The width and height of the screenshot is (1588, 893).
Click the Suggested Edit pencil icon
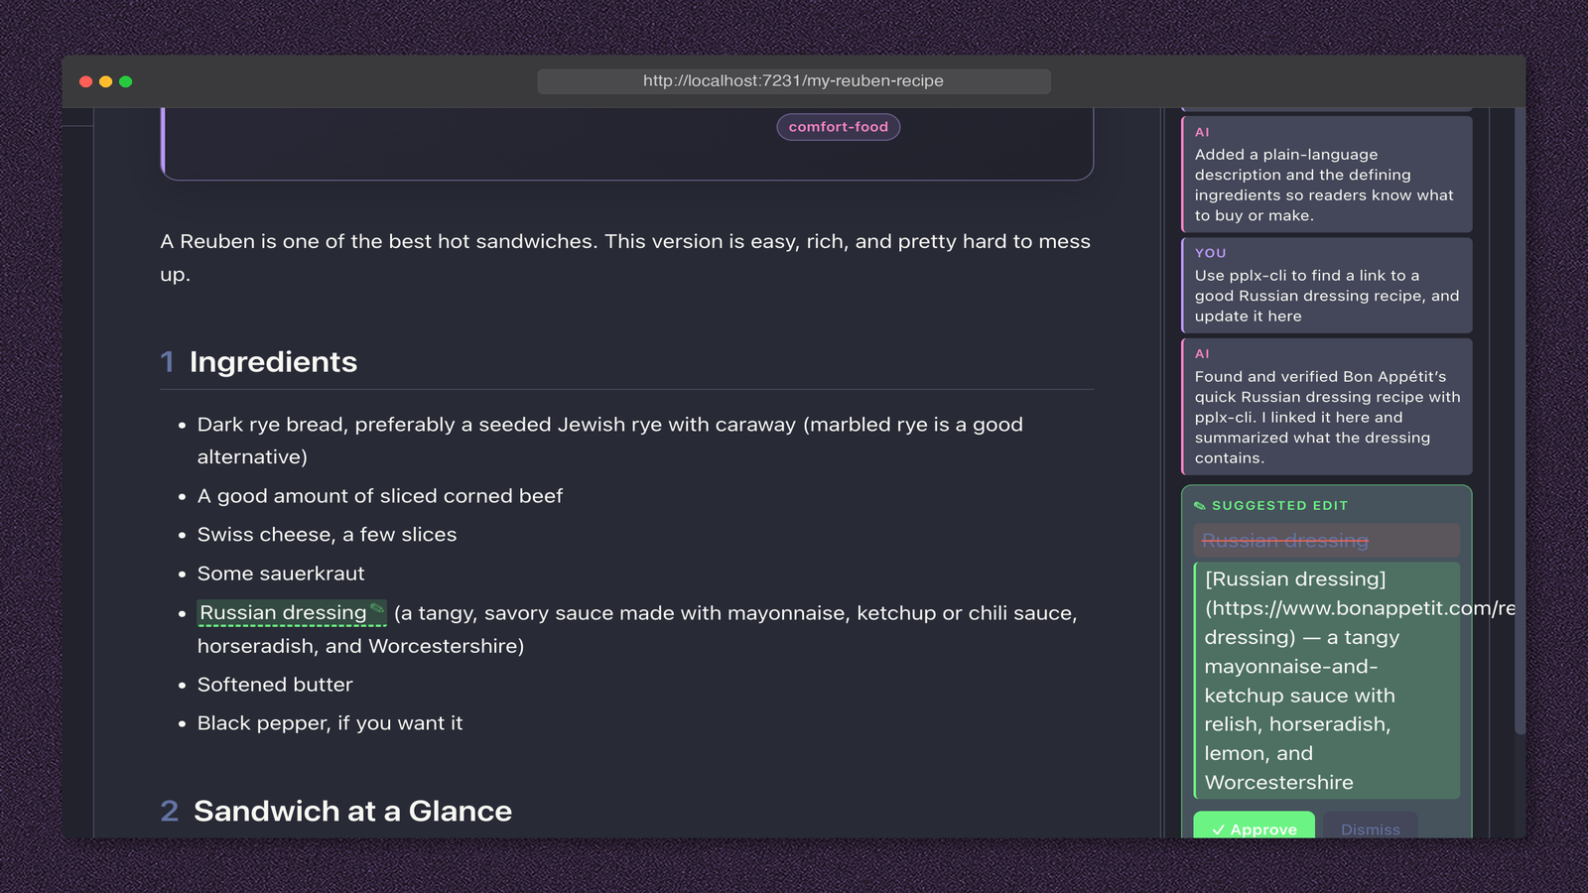[x=1200, y=506]
